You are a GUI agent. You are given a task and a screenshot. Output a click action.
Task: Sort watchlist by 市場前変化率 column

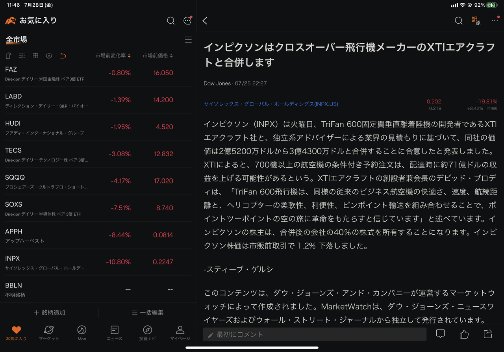click(113, 56)
